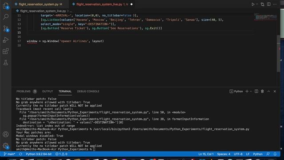Kill terminal with trash icon

point(262,92)
